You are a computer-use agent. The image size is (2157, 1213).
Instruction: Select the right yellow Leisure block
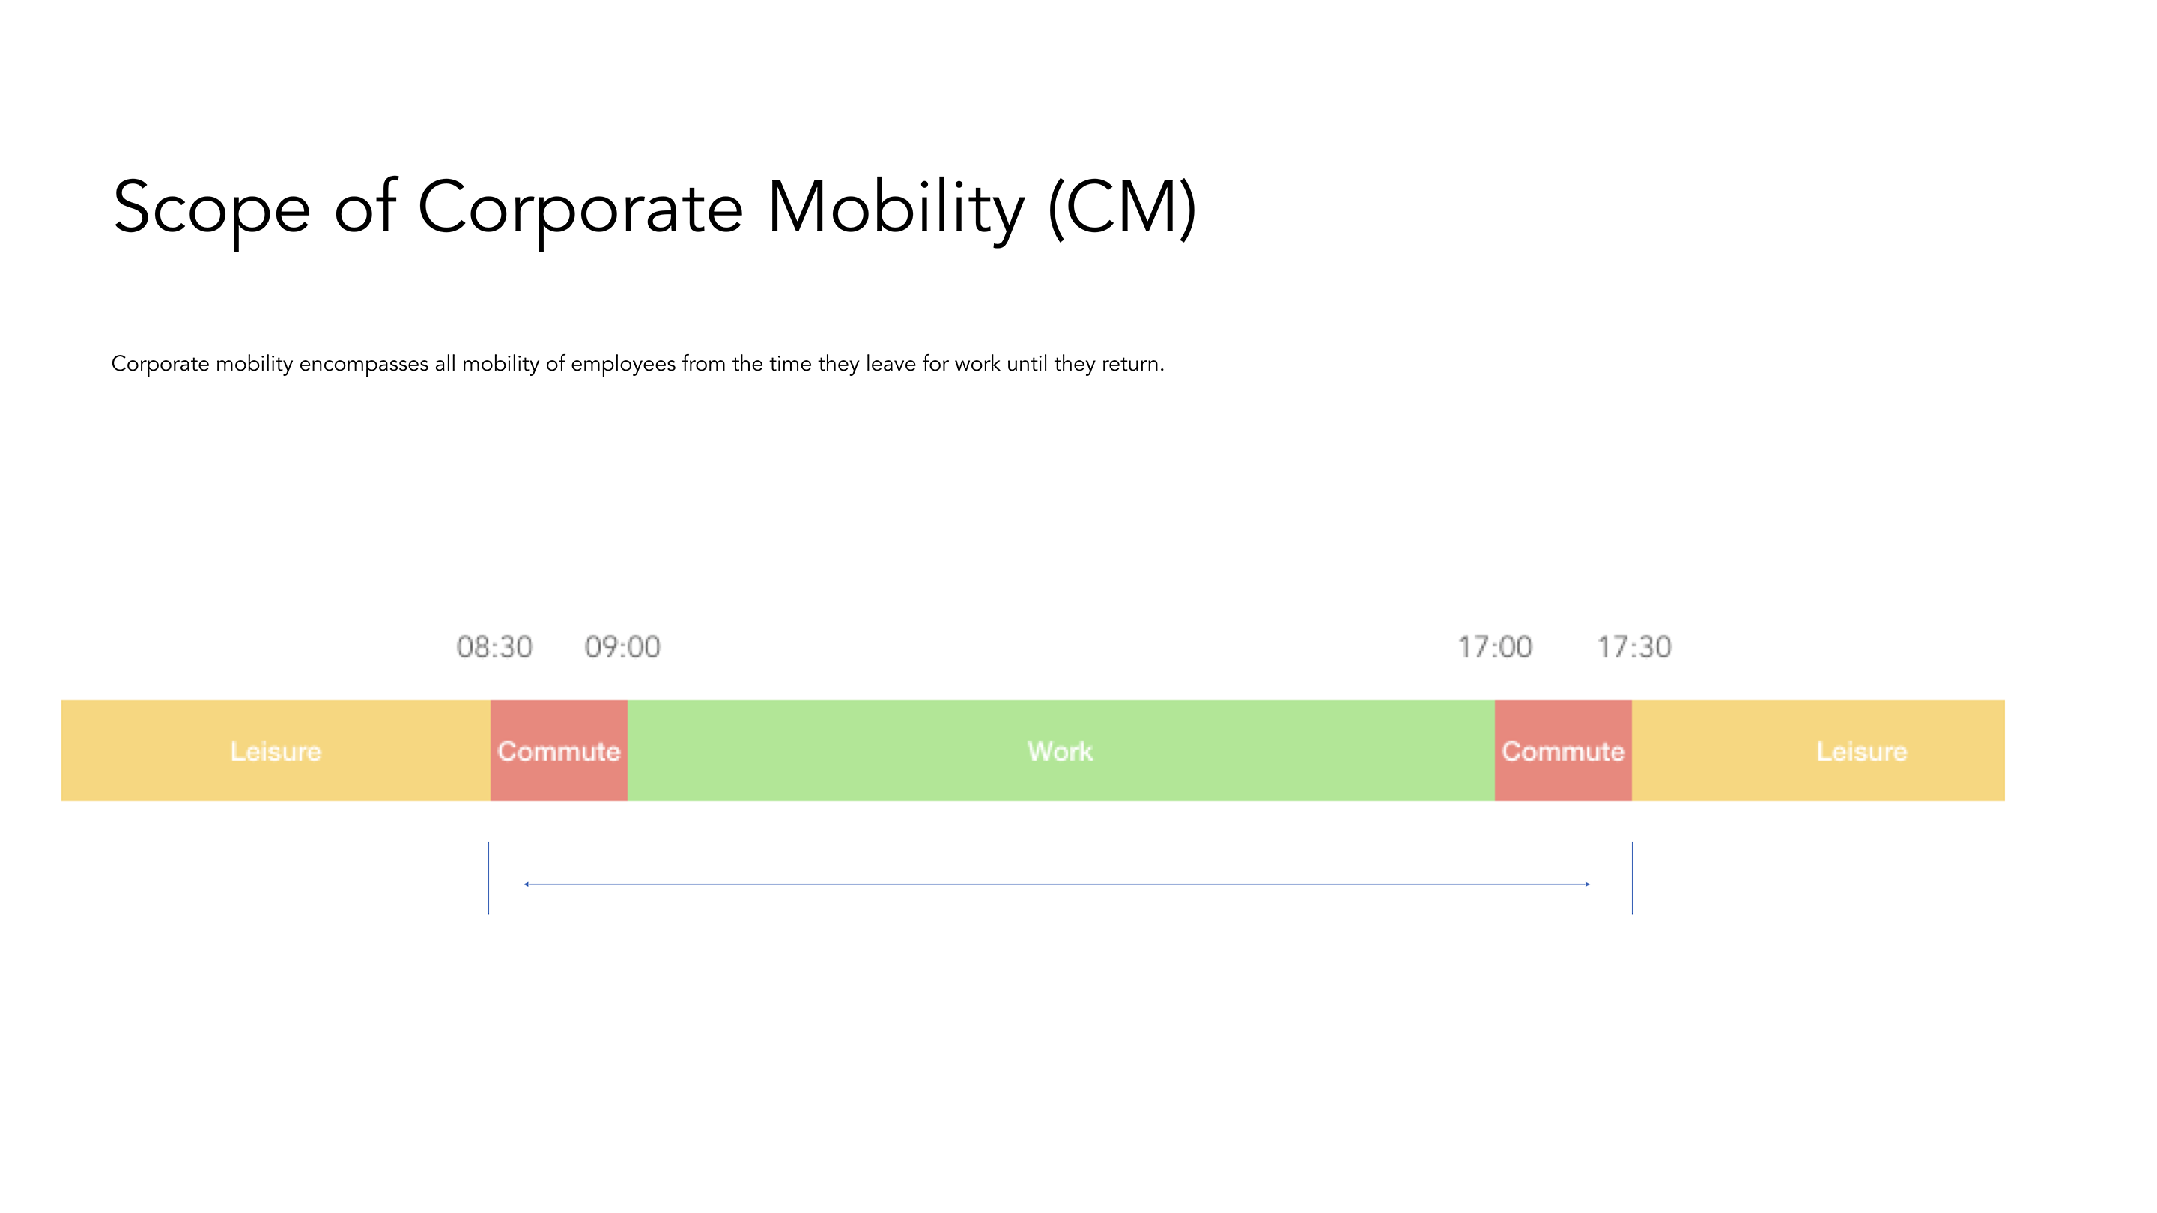(x=1818, y=751)
